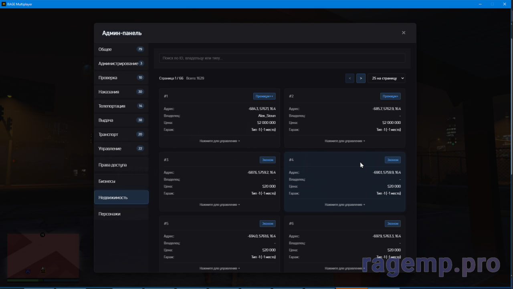Click the RAGE Multiplayer app icon in title bar

[x=4, y=4]
